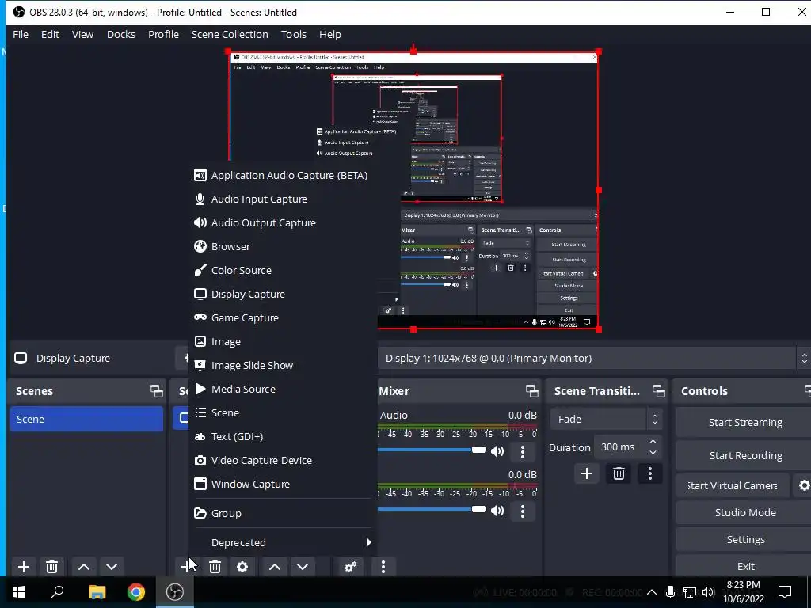Viewport: 811px width, 608px height.
Task: Expand the Deprecated submenu
Action: [x=283, y=543]
